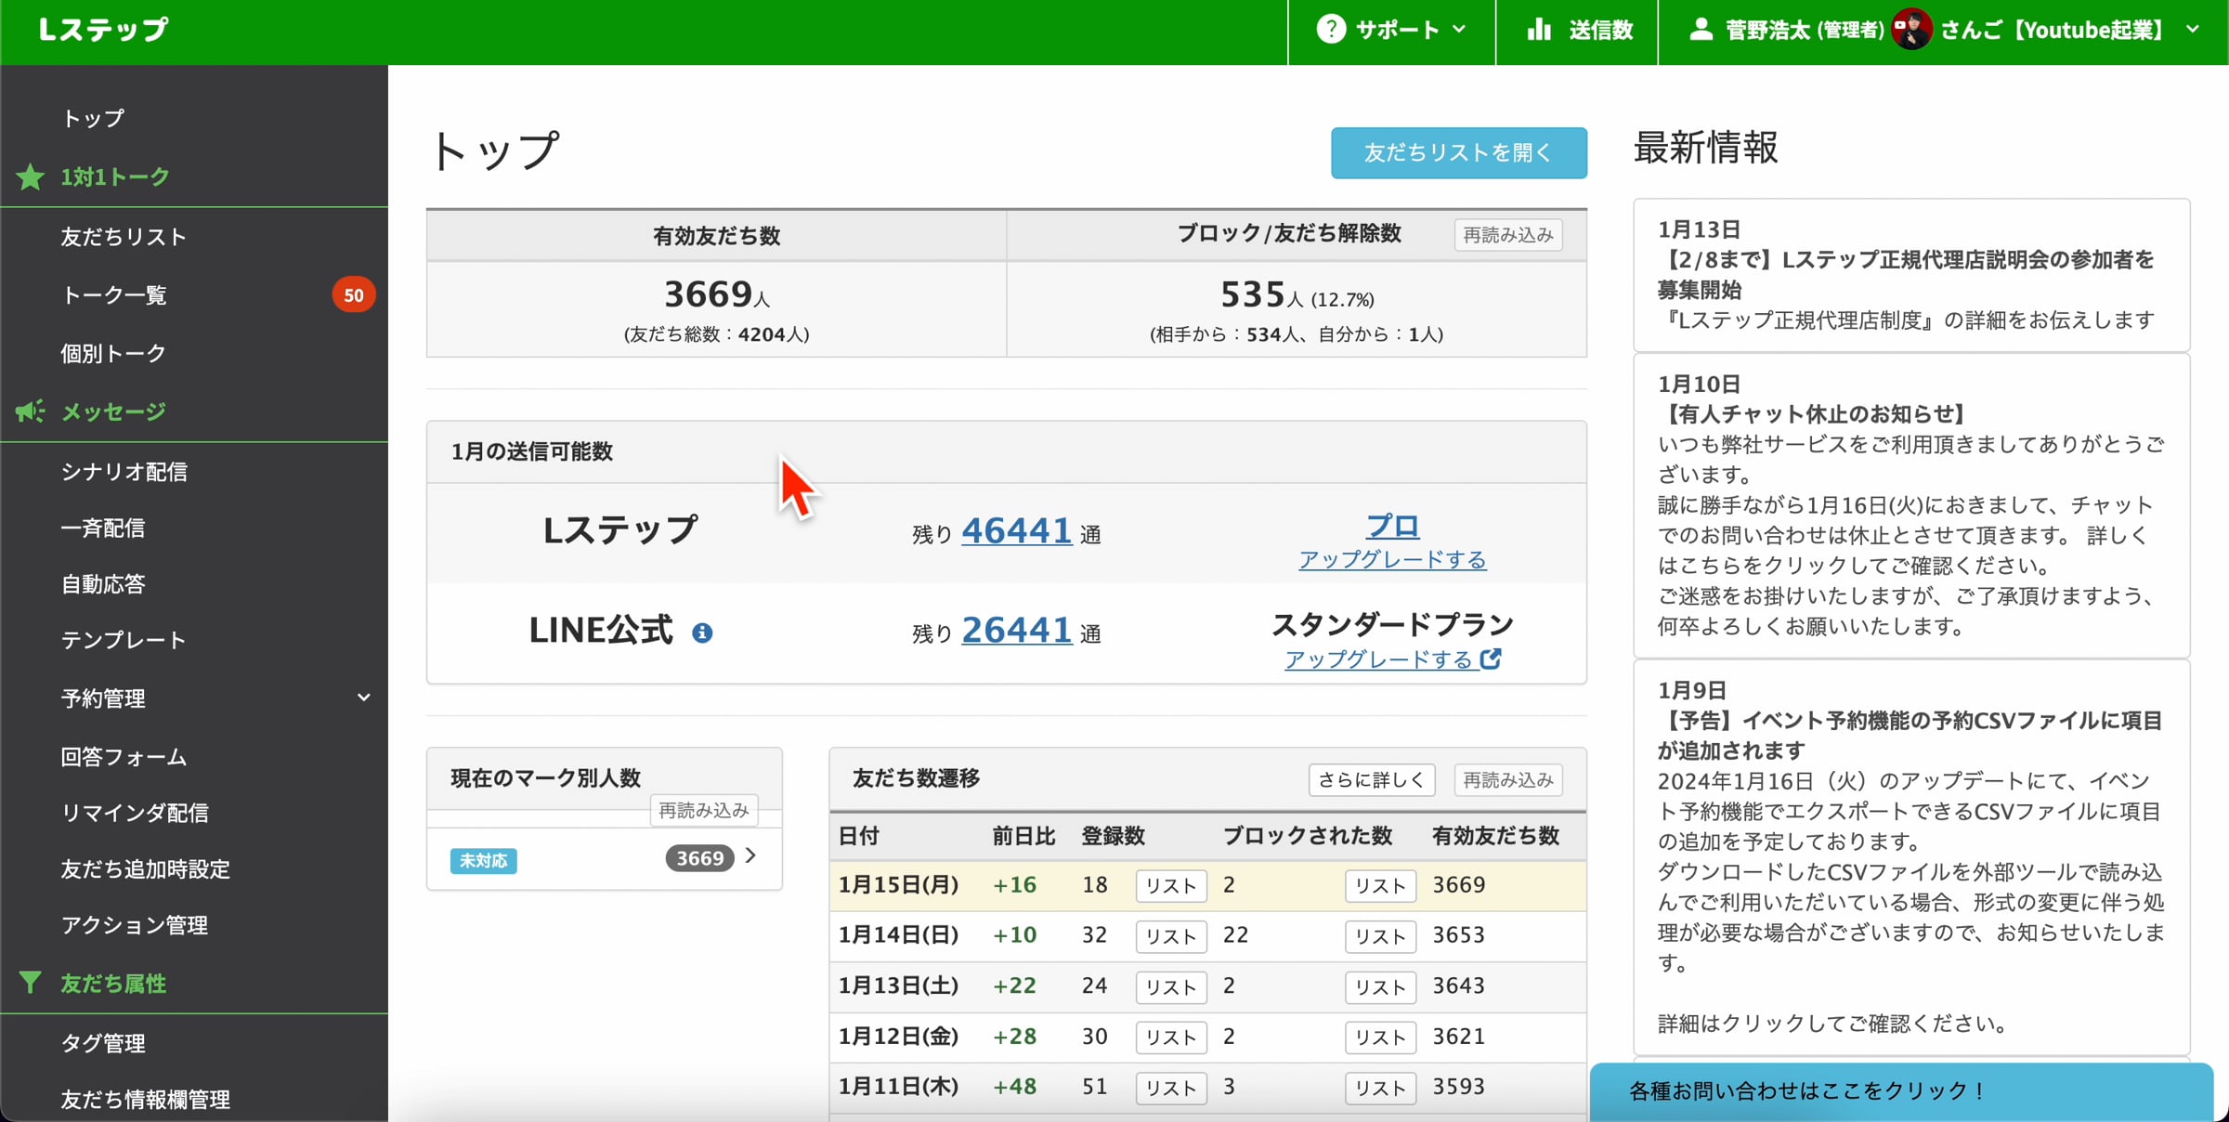Select 自動応答 in the sidebar
Screen dimensions: 2229x1122
tap(103, 584)
